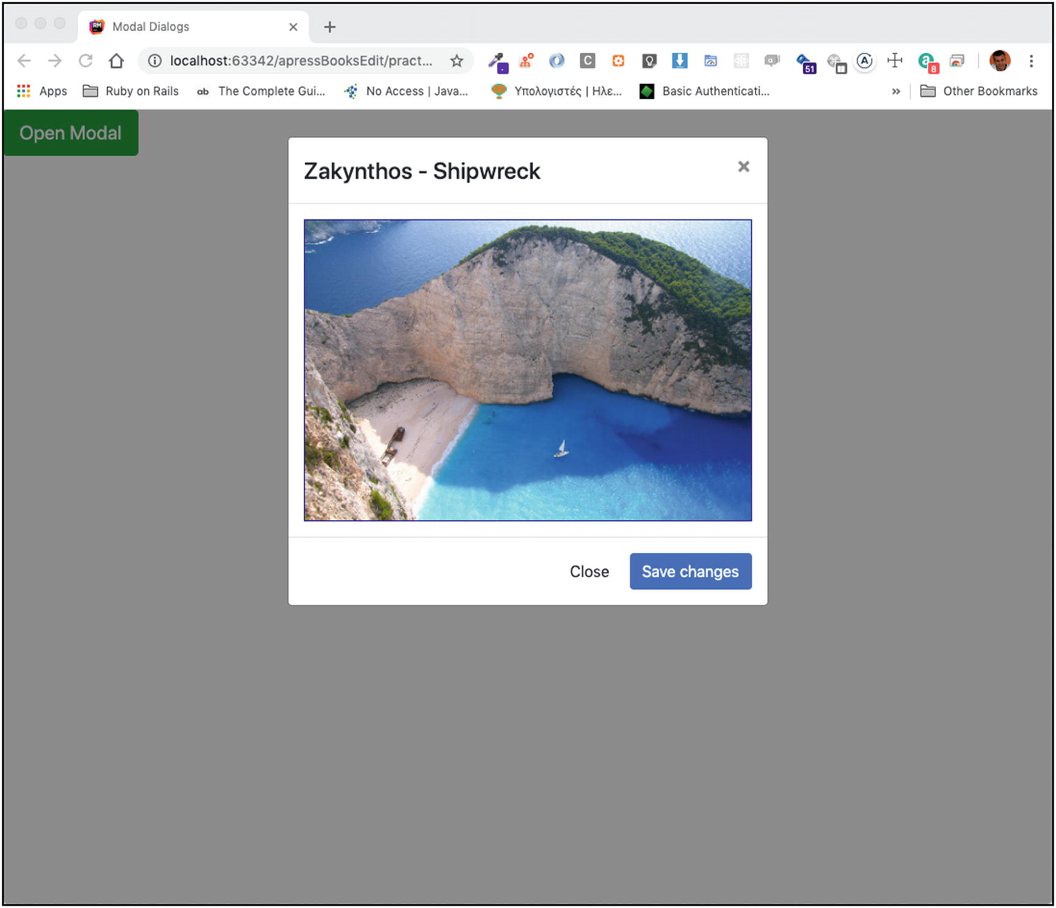Select the Modal Dialogs tab
Image resolution: width=1056 pixels, height=908 pixels.
(184, 26)
